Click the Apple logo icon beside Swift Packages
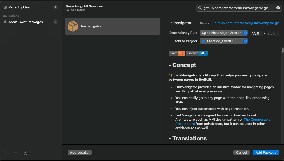The height and width of the screenshot is (161, 284). click(5, 22)
